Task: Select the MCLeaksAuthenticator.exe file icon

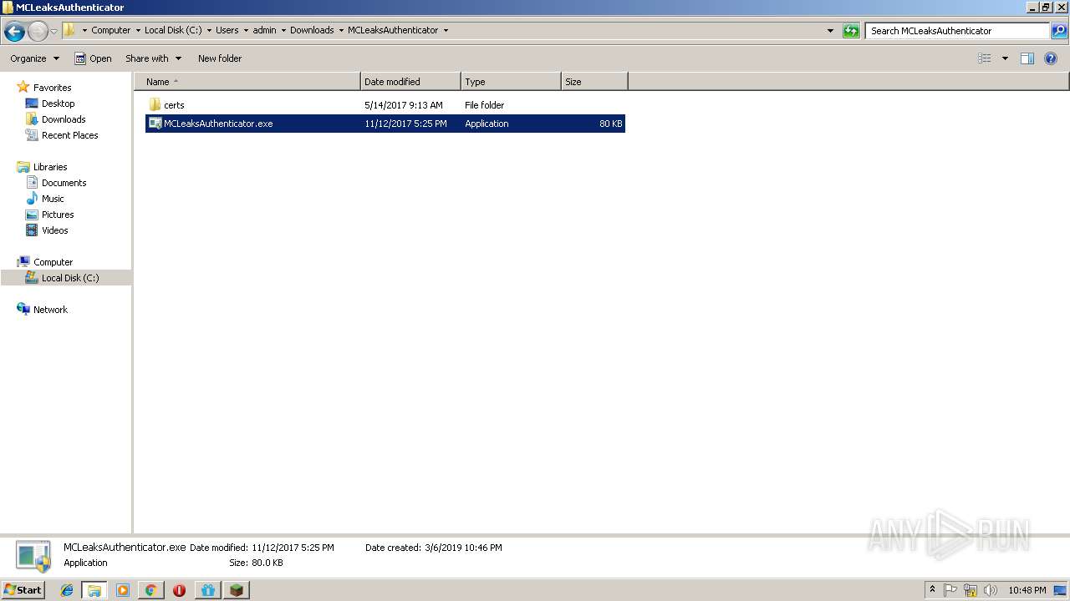Action: point(155,124)
